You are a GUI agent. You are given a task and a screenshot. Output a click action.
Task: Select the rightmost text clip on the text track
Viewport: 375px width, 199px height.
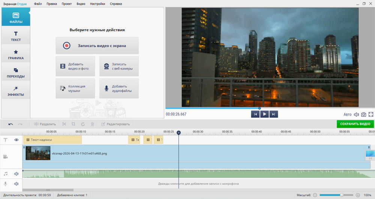pos(158,140)
